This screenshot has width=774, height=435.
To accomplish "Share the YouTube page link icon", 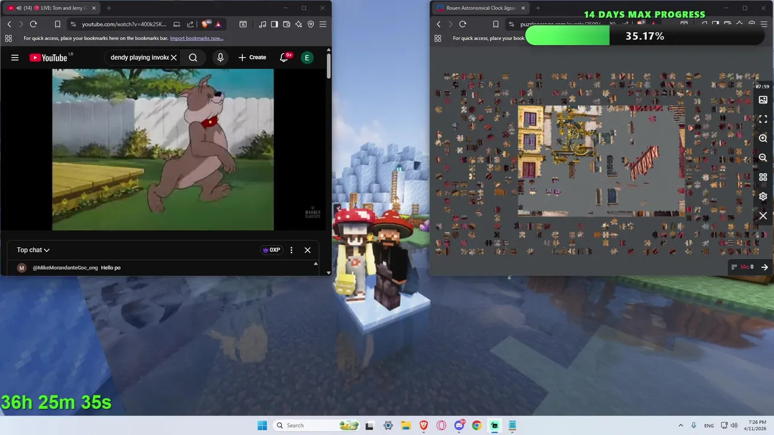I will tap(190, 24).
